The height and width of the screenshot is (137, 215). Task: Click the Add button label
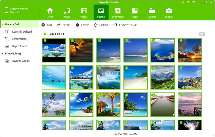49,25
